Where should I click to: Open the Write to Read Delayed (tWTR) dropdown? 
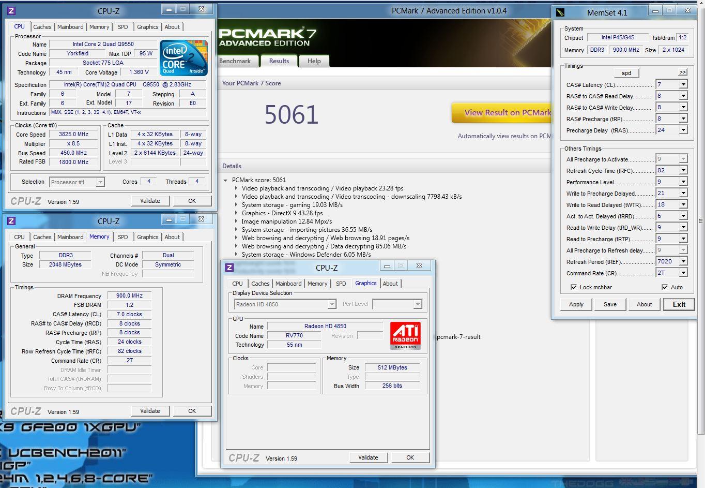(683, 204)
